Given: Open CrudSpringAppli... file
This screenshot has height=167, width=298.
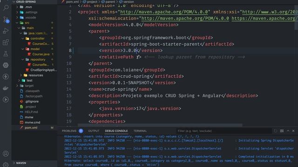Looking at the screenshot, I should click(43, 70).
